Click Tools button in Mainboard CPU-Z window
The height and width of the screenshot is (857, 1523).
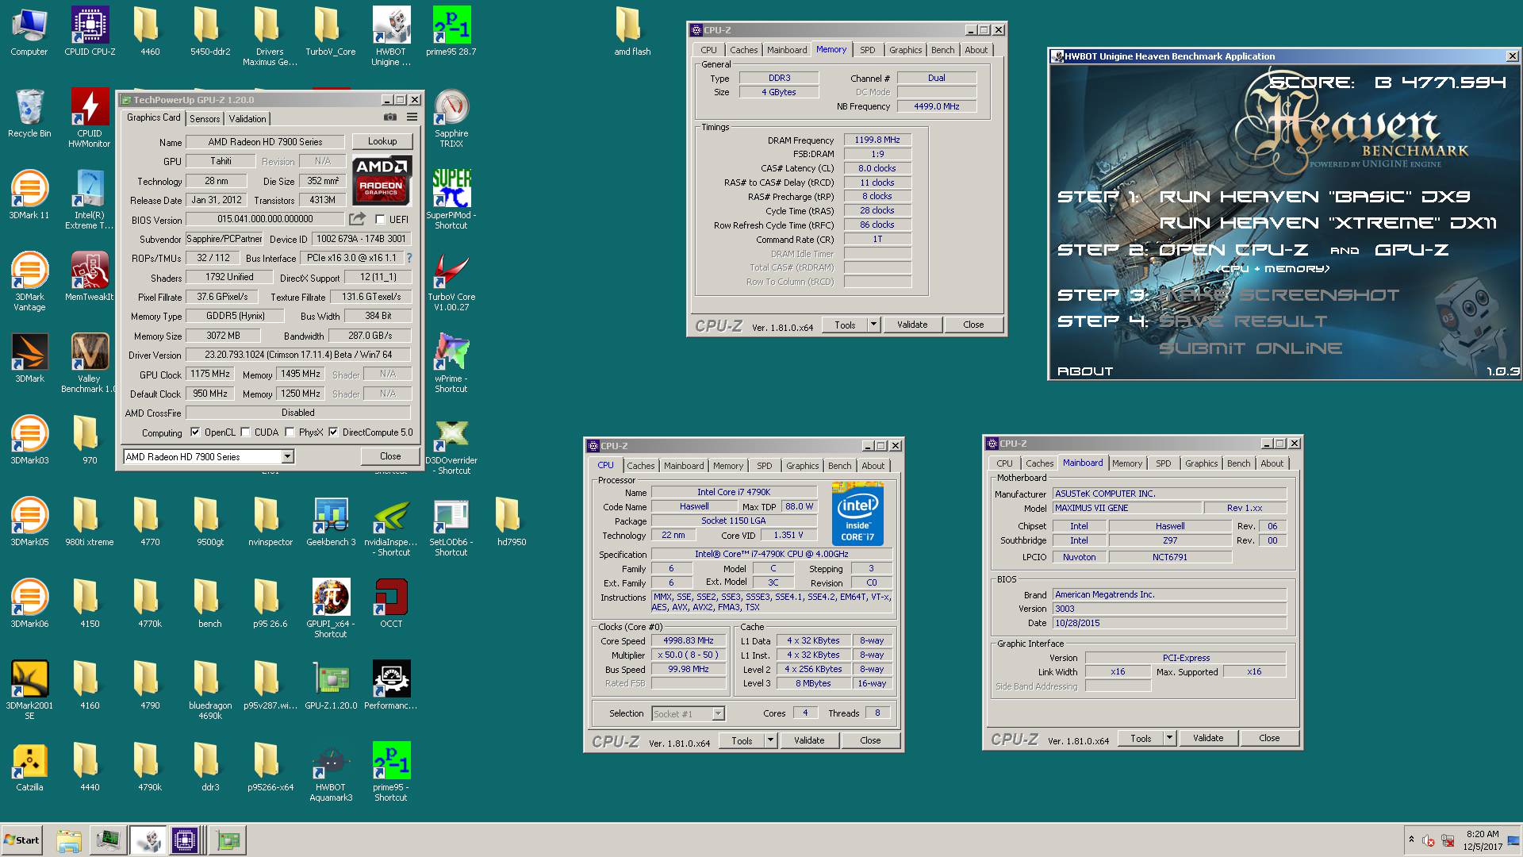pyautogui.click(x=1141, y=738)
